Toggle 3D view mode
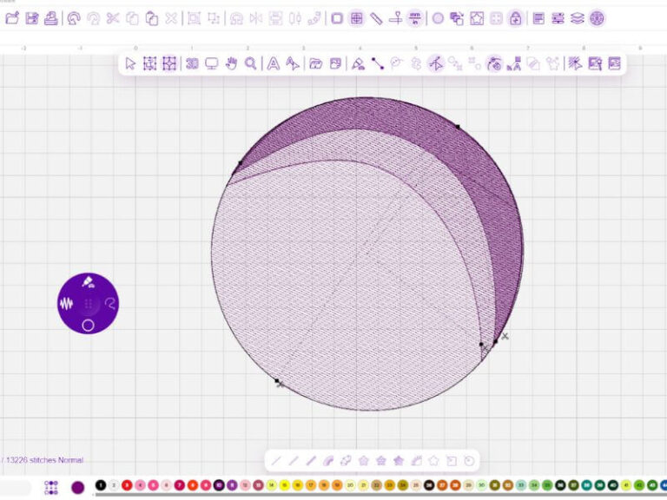The height and width of the screenshot is (500, 667). click(x=192, y=63)
